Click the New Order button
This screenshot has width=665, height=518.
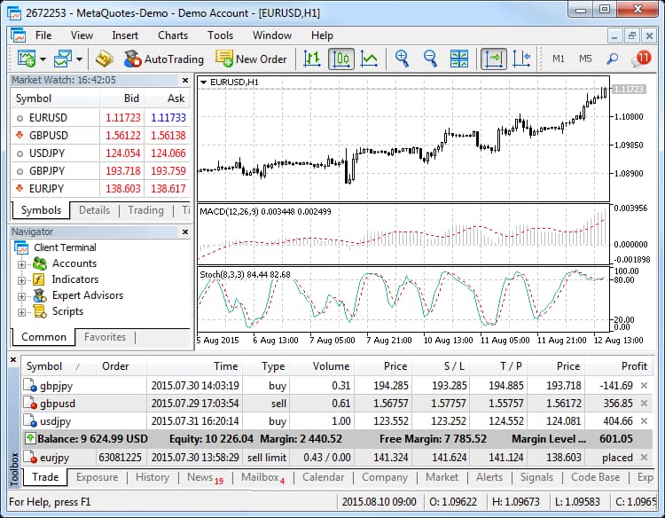coord(251,59)
